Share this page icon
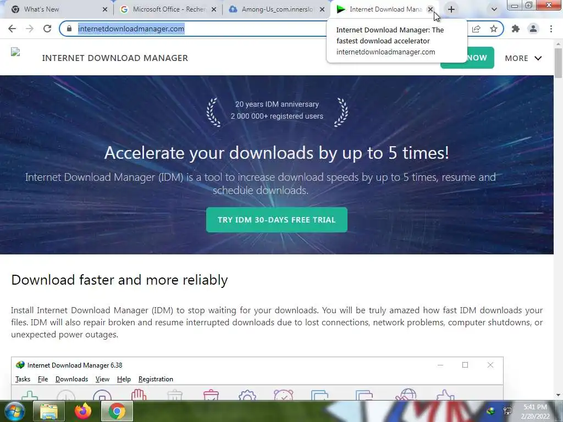 coord(476,29)
